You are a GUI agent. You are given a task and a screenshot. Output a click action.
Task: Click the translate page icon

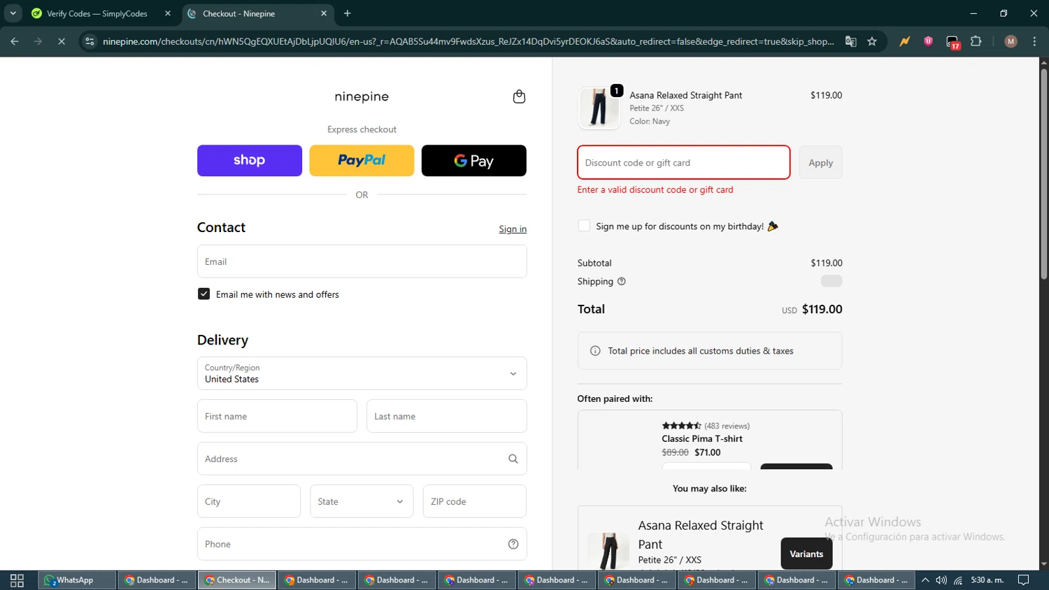[851, 41]
